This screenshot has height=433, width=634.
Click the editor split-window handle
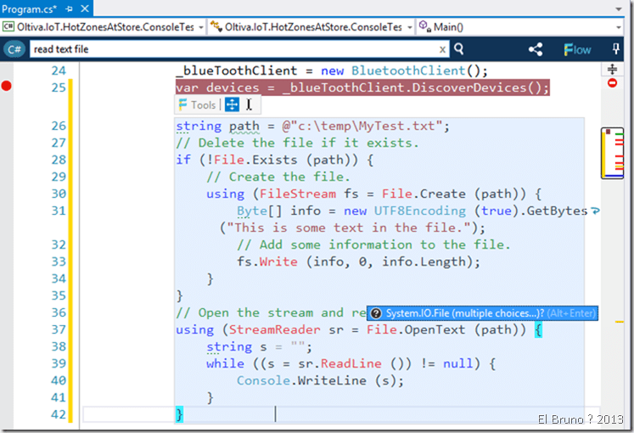pos(613,69)
